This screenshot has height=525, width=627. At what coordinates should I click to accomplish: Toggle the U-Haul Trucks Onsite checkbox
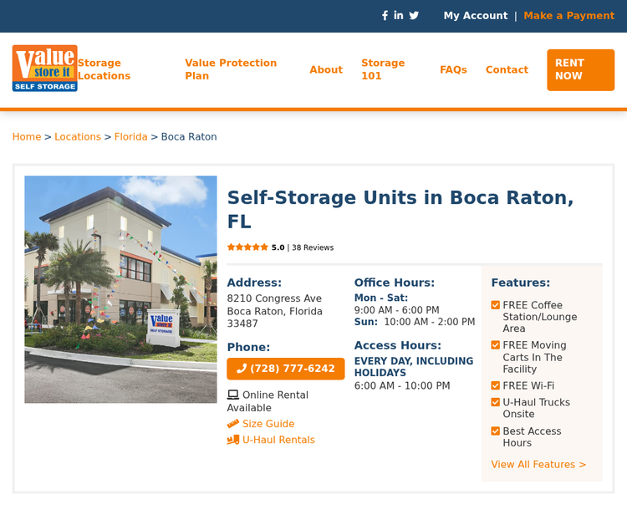496,402
